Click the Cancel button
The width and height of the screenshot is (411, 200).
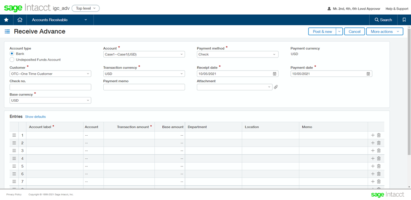click(354, 32)
